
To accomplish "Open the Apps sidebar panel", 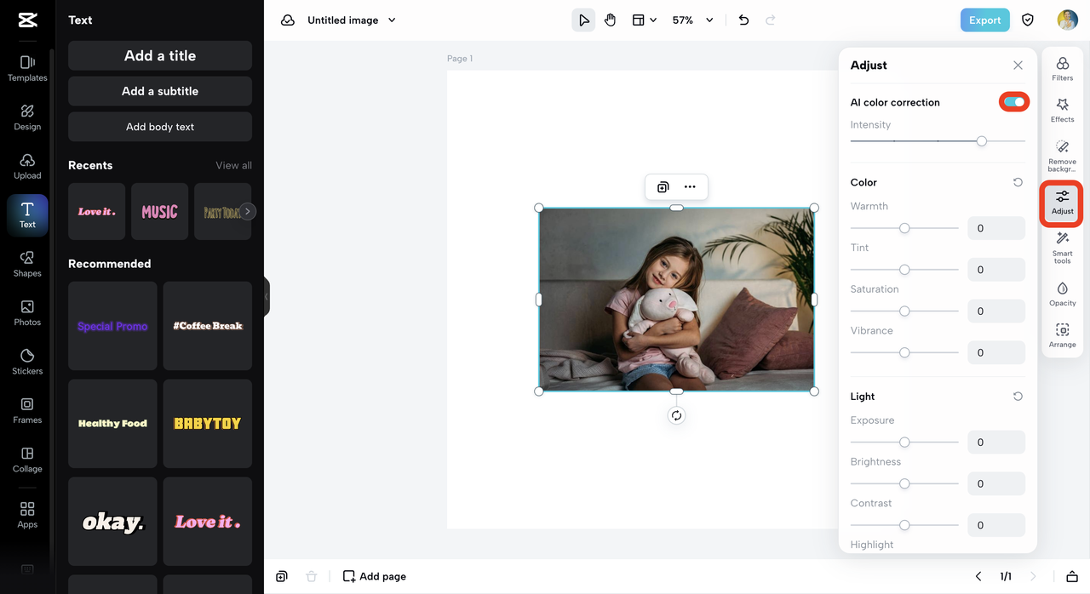I will pyautogui.click(x=27, y=515).
